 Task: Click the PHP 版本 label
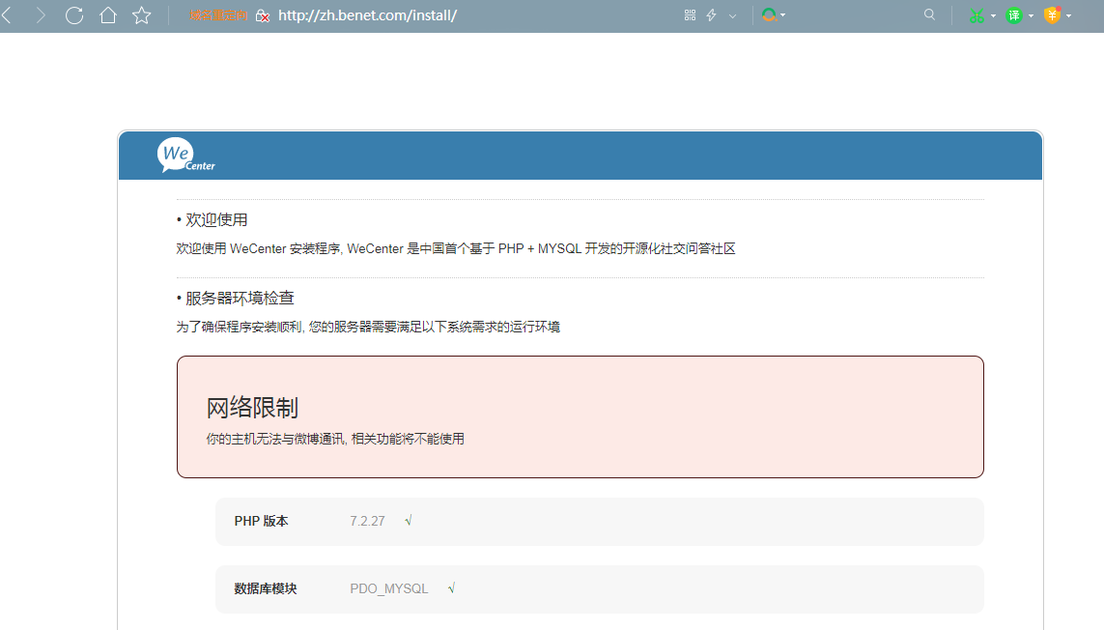(261, 521)
